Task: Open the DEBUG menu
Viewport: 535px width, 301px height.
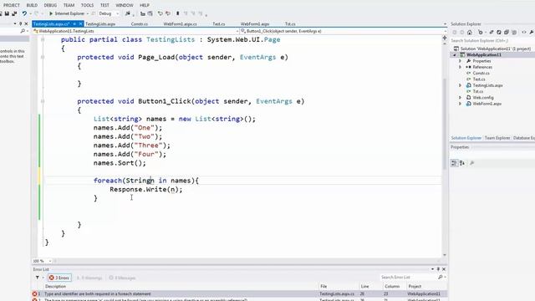Action: point(50,5)
